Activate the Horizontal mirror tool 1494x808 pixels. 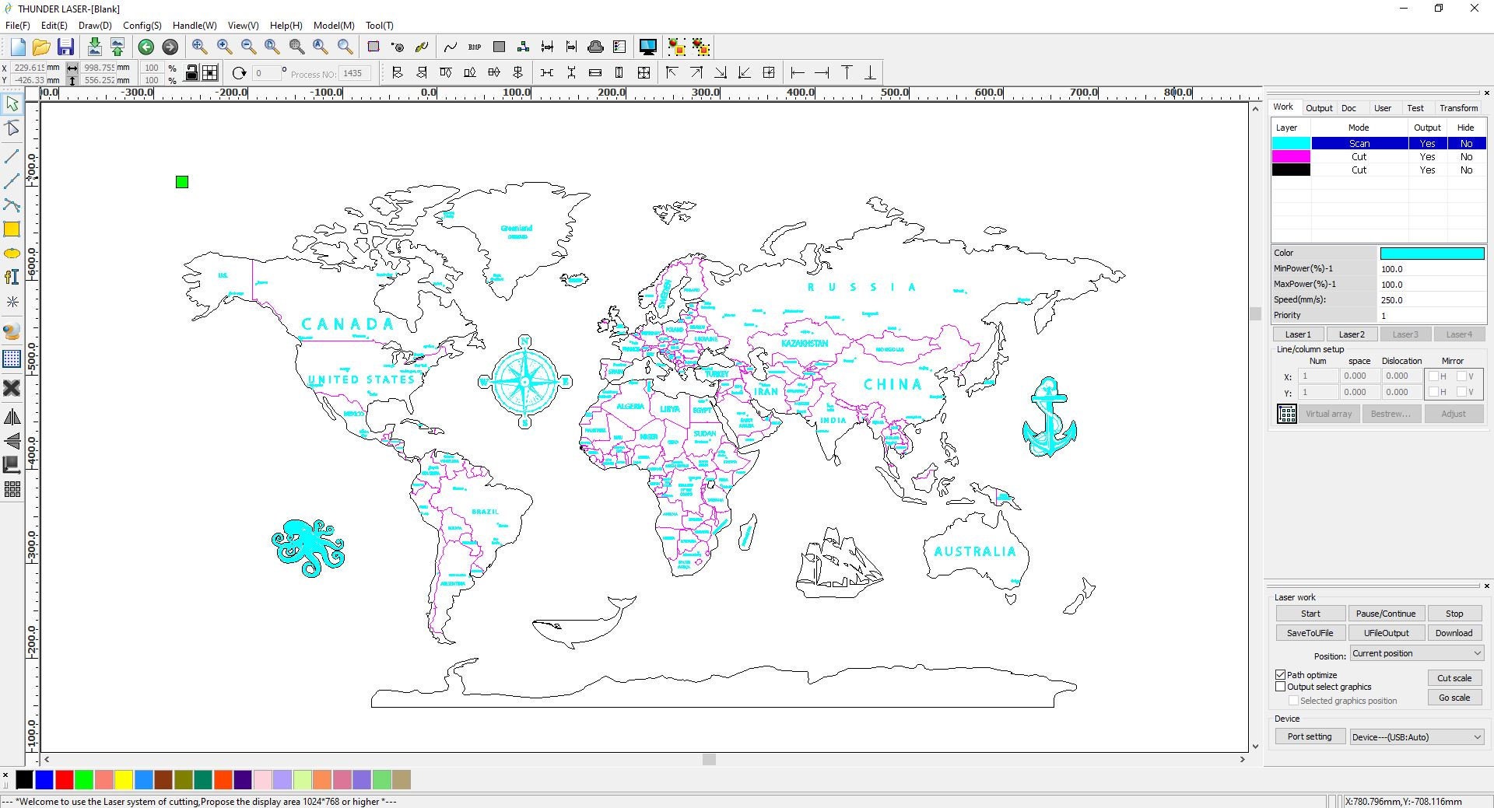tap(12, 417)
